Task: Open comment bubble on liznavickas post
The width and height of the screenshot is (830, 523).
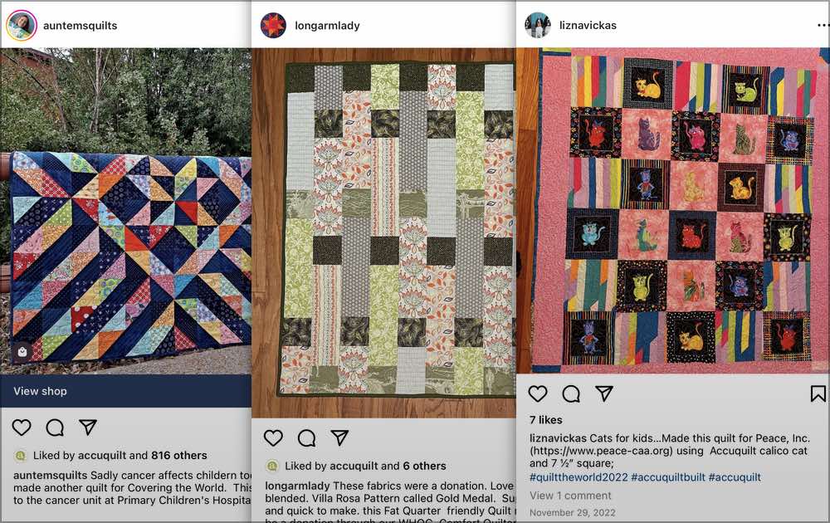Action: coord(571,393)
